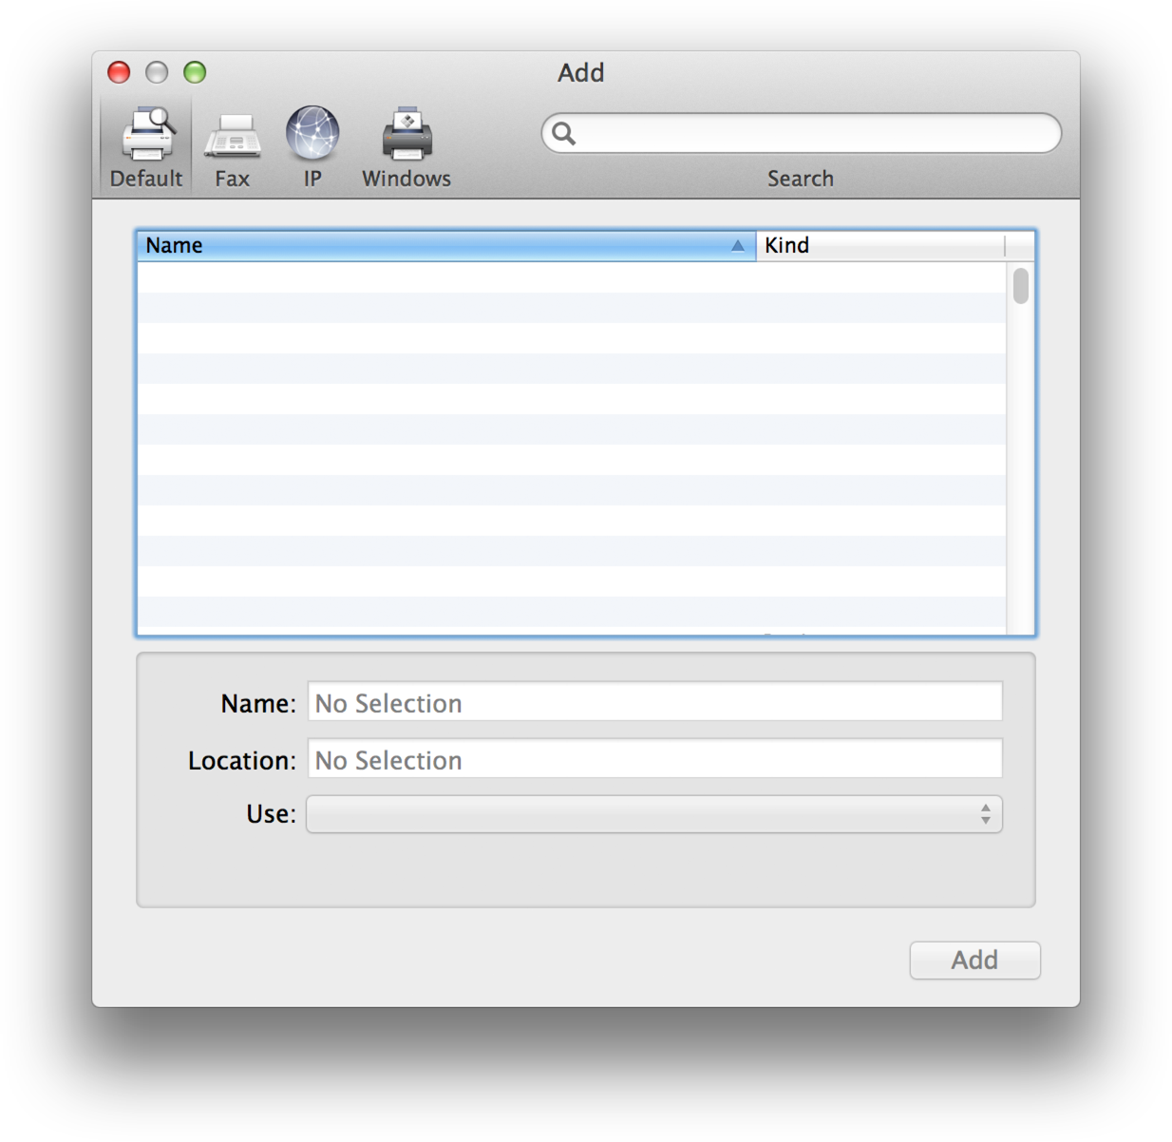
Task: Select the Windows printer icon
Action: click(x=406, y=135)
